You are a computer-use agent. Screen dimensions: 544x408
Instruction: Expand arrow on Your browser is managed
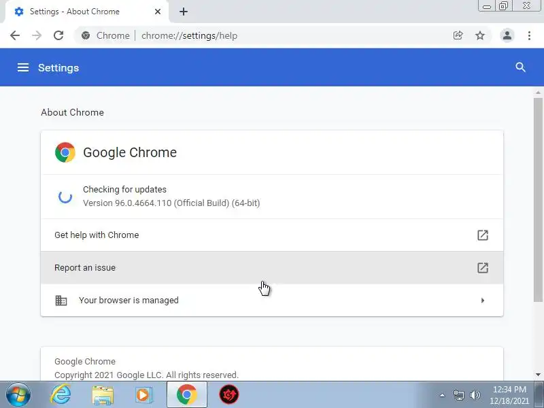483,301
